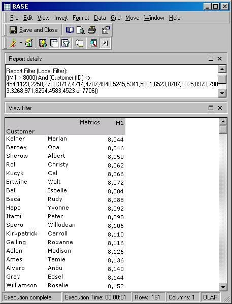Collapse the Report details panel

(x=211, y=59)
